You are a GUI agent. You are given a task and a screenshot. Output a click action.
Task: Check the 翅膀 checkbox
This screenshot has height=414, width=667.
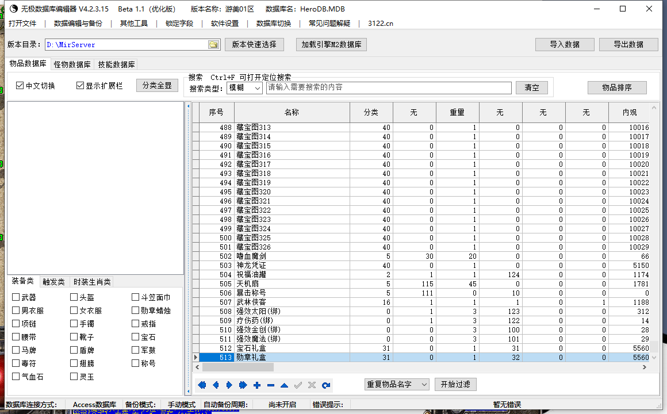pyautogui.click(x=74, y=363)
